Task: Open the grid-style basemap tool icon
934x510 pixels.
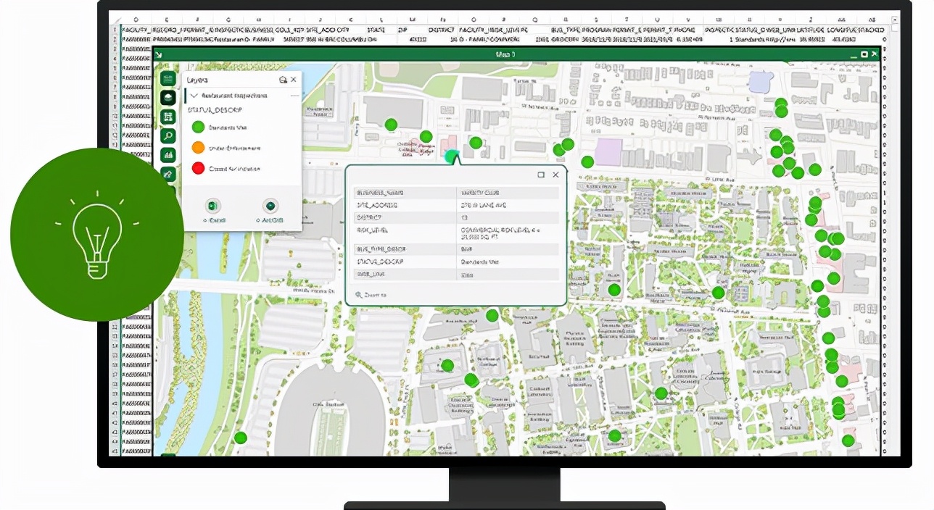Action: click(168, 117)
